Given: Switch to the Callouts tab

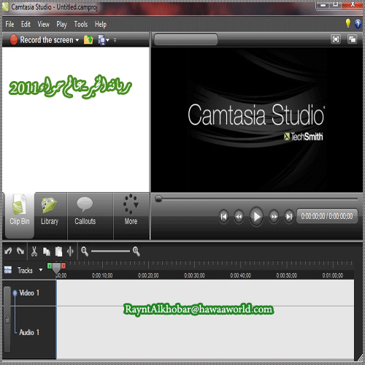Looking at the screenshot, I should pos(85,211).
